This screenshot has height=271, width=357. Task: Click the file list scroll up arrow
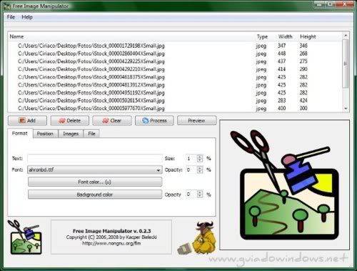(x=346, y=36)
